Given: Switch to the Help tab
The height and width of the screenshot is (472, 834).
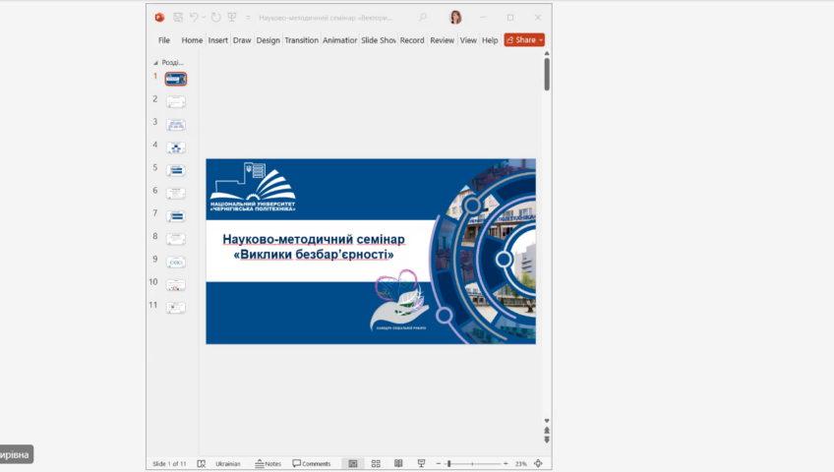Looking at the screenshot, I should [490, 40].
